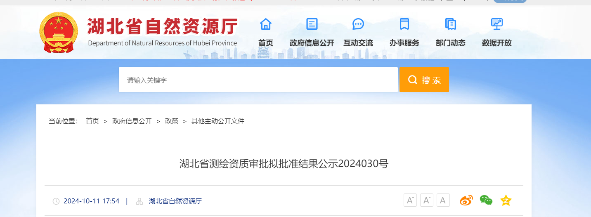This screenshot has height=217, width=591.
Task: Open the 政府信息公开 menu item
Action: 312,43
